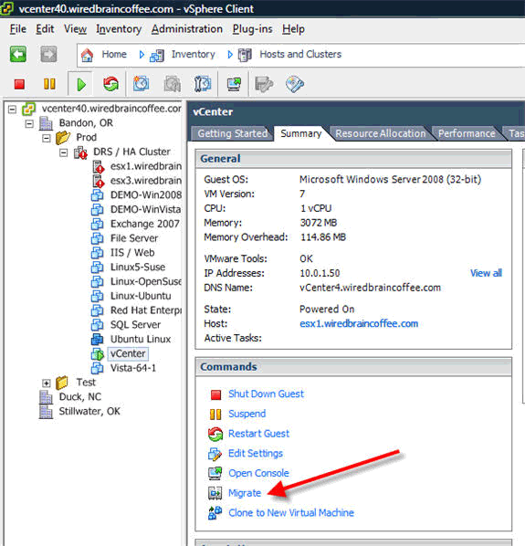
Task: Collapse the Prod folder node
Action: tap(47, 138)
